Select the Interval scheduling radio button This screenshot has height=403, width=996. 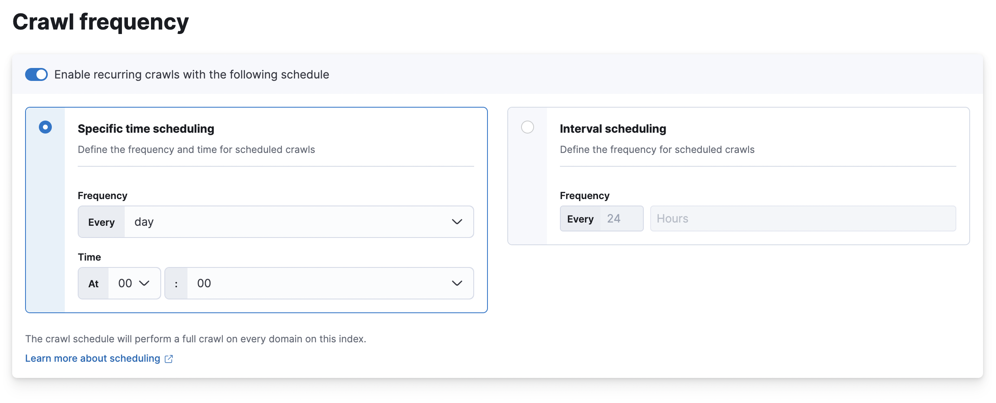527,127
